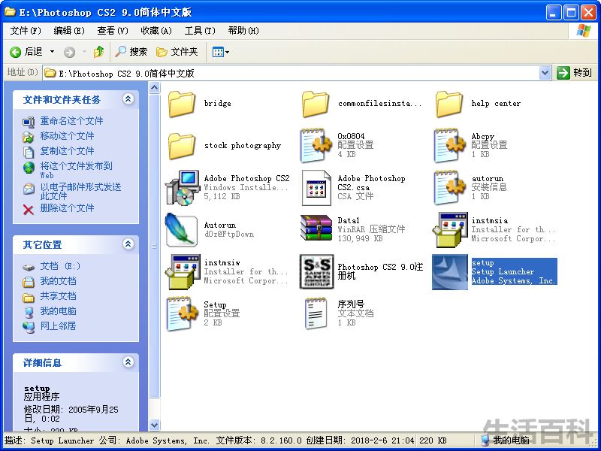Screen dimensions: 601x451
Task: Click the task pane scrollbar thumb
Action: [x=154, y=246]
